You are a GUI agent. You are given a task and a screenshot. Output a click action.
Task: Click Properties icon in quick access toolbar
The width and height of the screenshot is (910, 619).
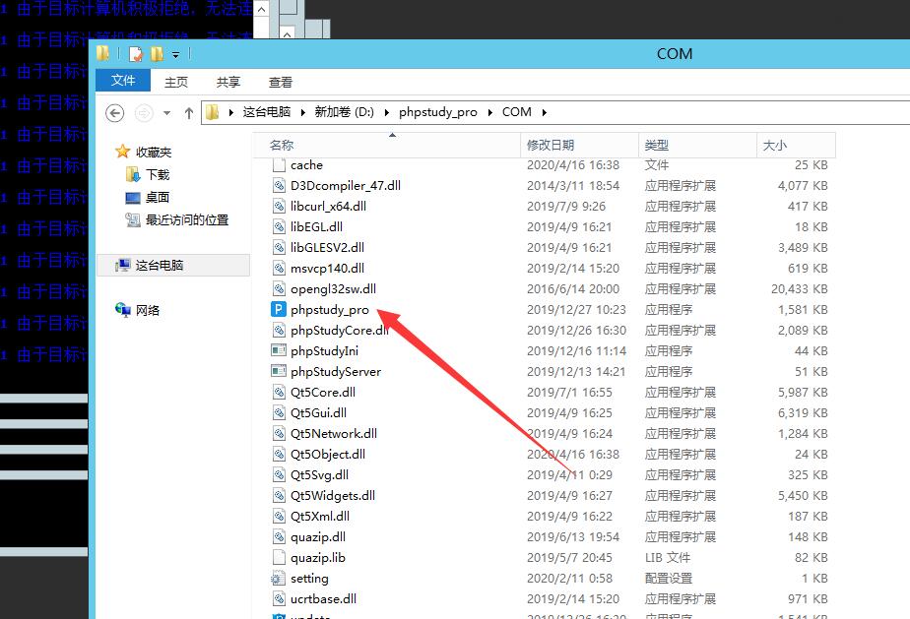click(x=136, y=54)
